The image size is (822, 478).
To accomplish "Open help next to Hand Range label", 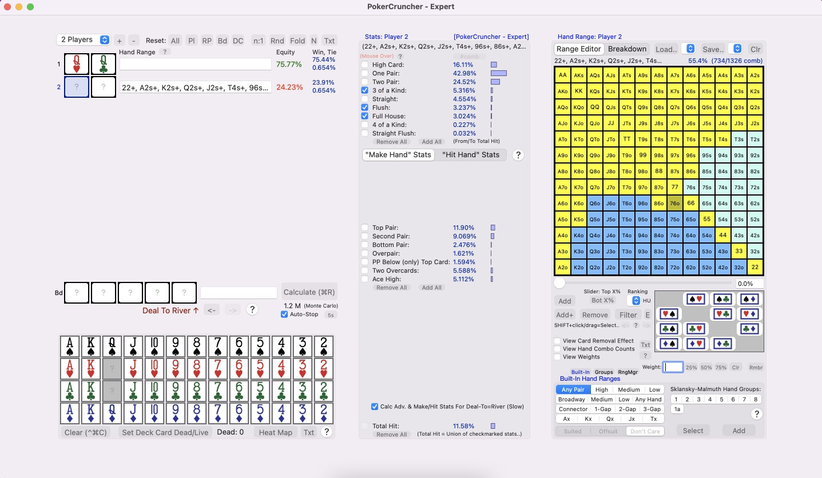I will pos(164,52).
